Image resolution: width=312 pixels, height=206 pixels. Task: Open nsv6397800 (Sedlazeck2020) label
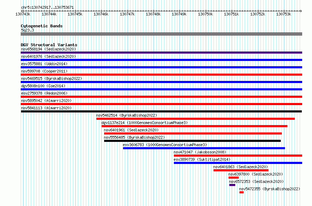tap(256, 174)
